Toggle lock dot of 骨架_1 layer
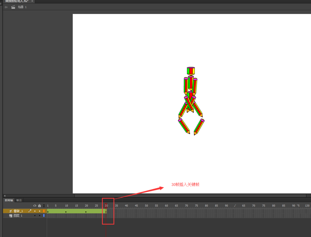 click(39, 211)
